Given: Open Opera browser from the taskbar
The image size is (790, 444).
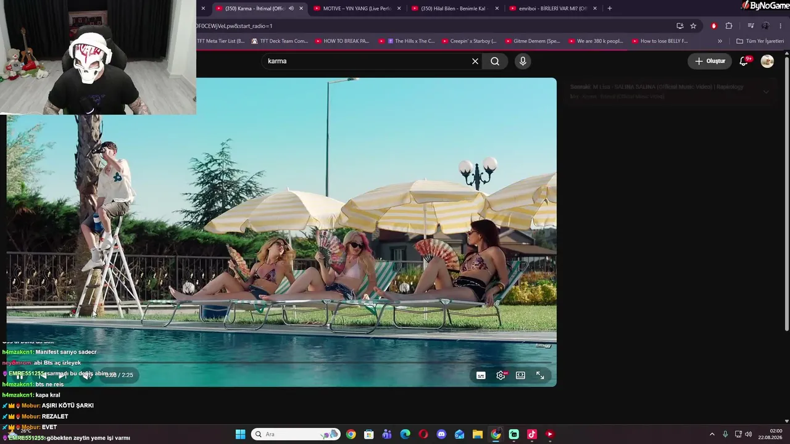Looking at the screenshot, I should (423, 434).
